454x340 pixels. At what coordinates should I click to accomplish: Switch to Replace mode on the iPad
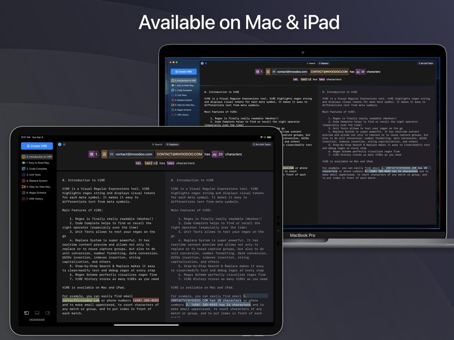[x=172, y=144]
